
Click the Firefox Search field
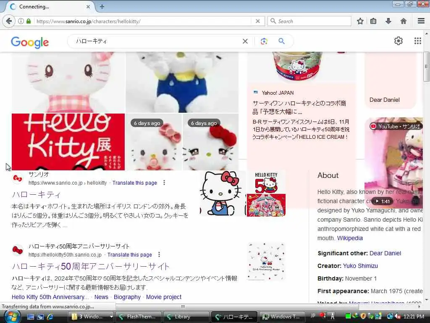309,21
